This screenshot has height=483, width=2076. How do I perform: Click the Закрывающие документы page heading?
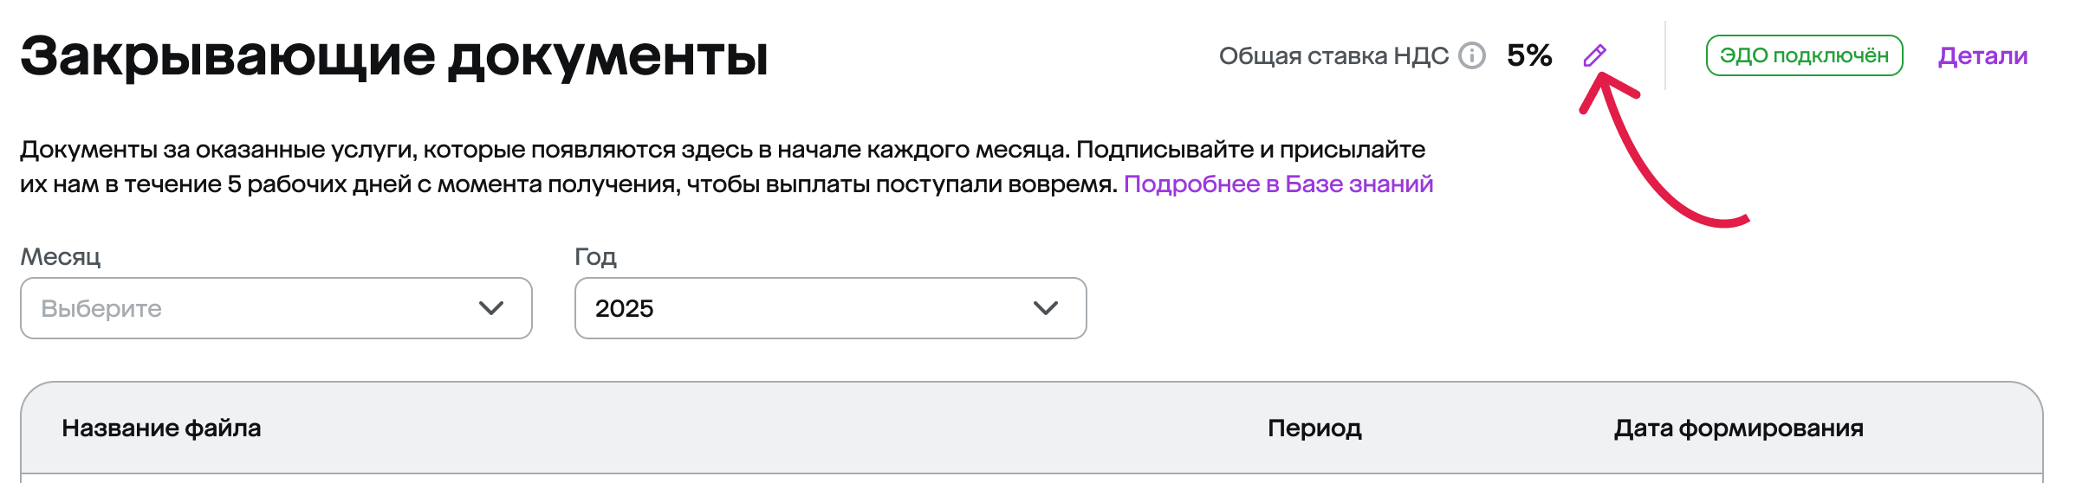[394, 57]
